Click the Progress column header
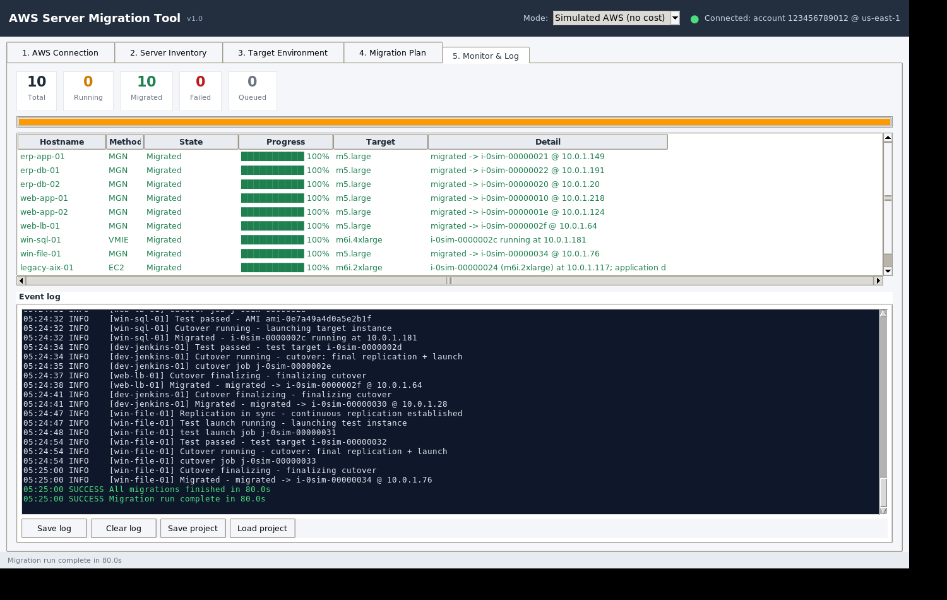Image resolution: width=947 pixels, height=600 pixels. click(286, 142)
